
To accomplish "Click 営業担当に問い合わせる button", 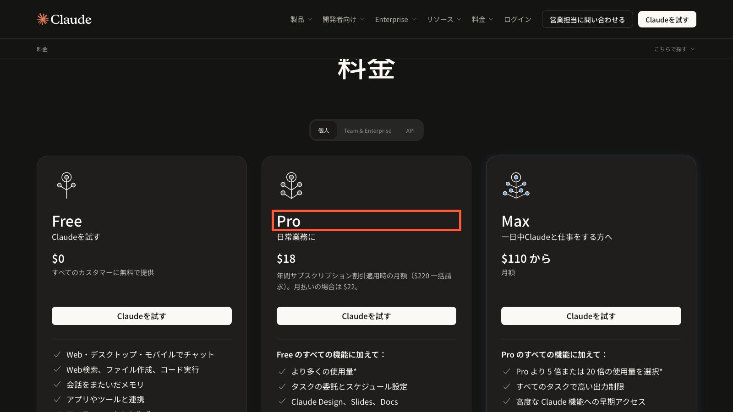I will point(587,19).
